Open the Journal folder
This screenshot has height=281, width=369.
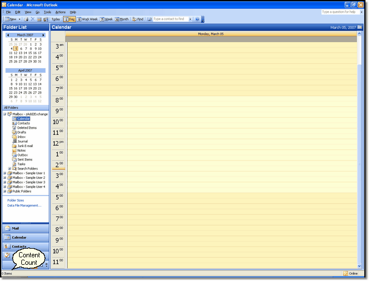(22, 141)
